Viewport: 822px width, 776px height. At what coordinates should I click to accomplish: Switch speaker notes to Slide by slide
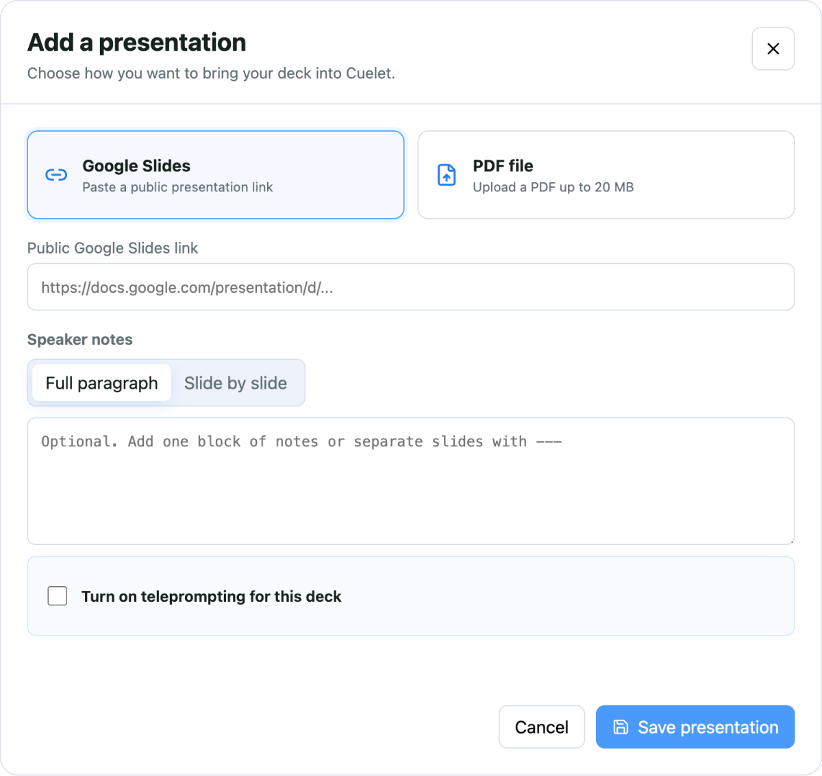point(236,383)
